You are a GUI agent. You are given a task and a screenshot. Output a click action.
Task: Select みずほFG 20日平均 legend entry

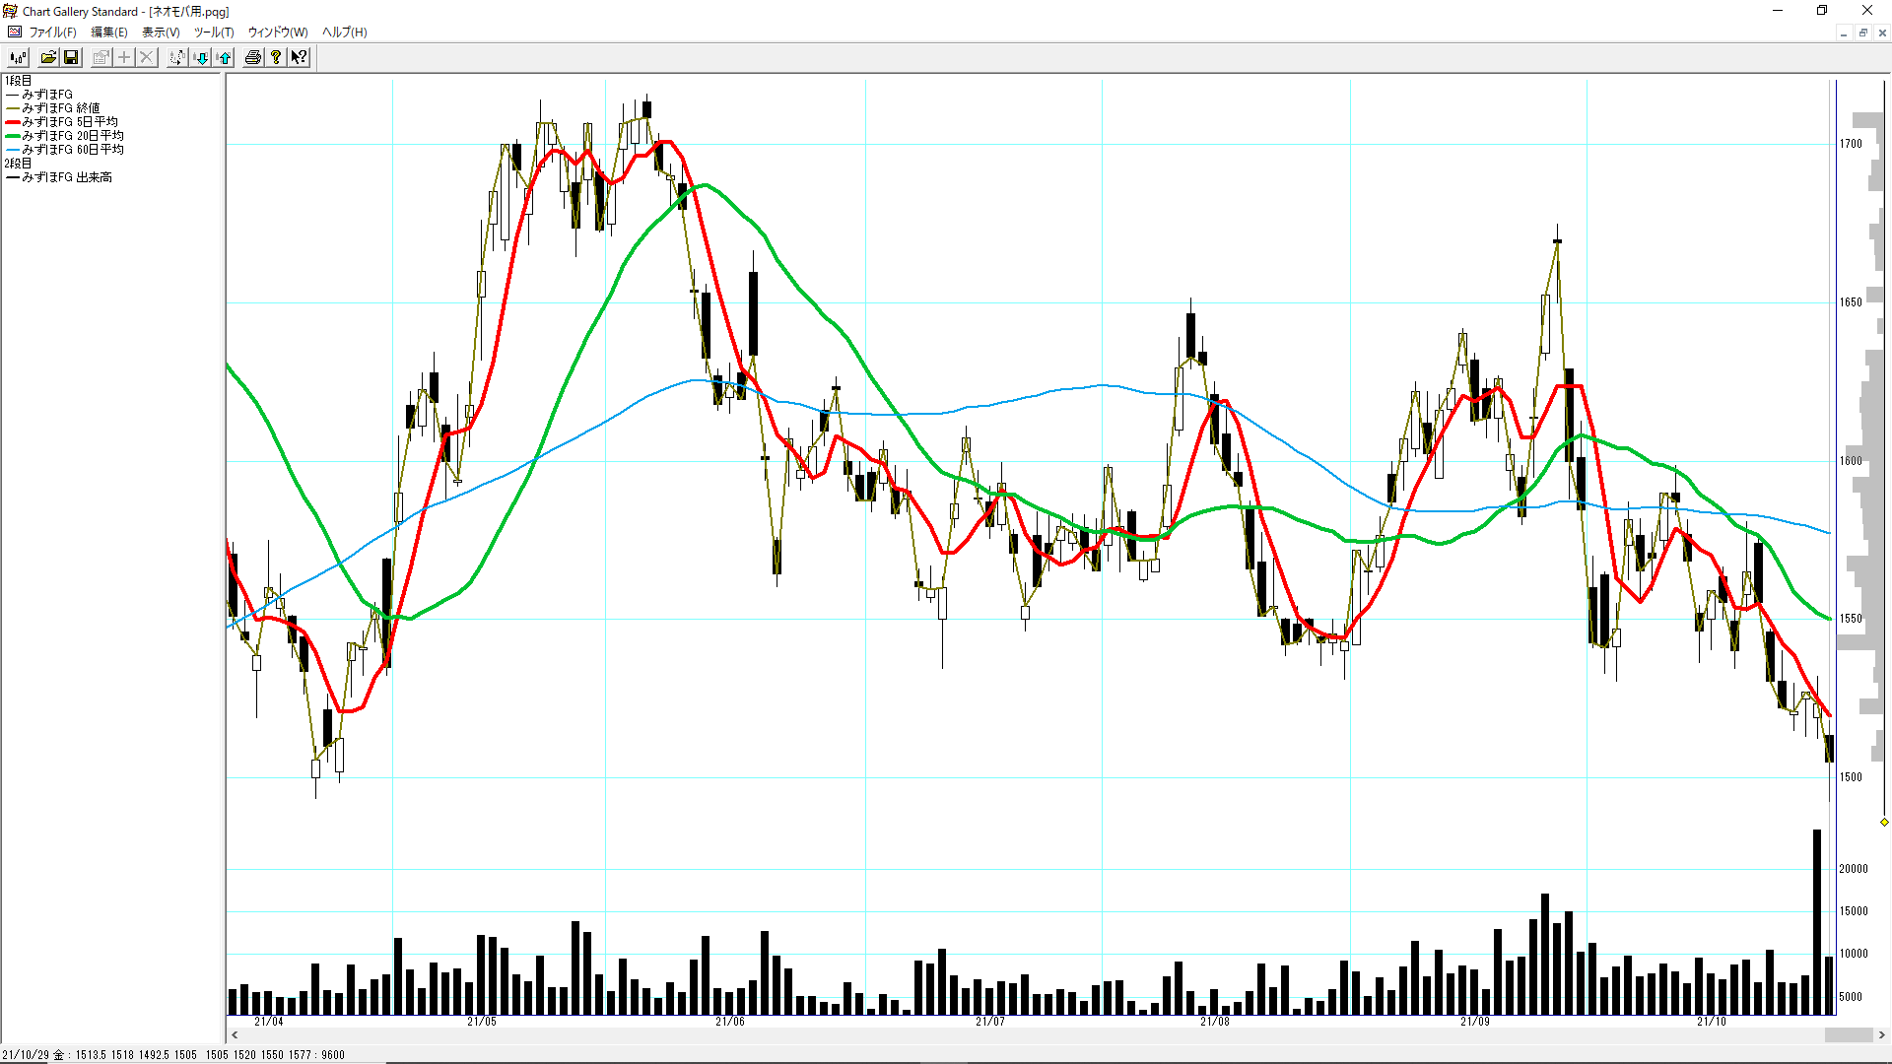coord(73,136)
